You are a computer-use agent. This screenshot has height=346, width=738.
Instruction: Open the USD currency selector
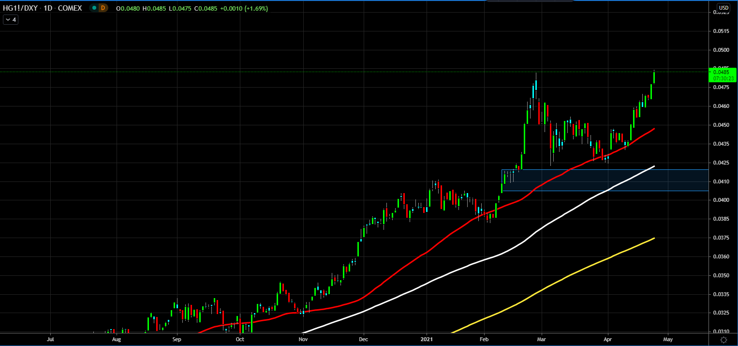(723, 8)
